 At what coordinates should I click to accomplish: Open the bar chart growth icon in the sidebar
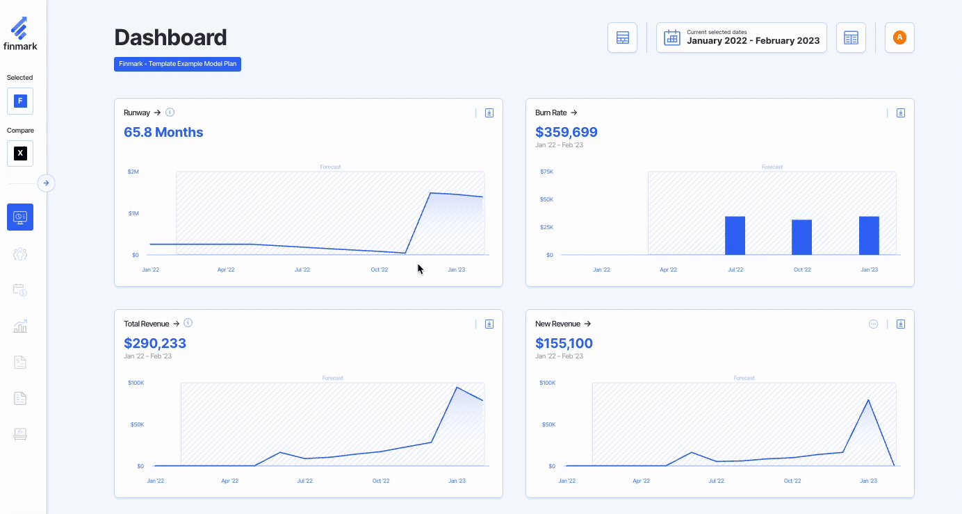20,326
